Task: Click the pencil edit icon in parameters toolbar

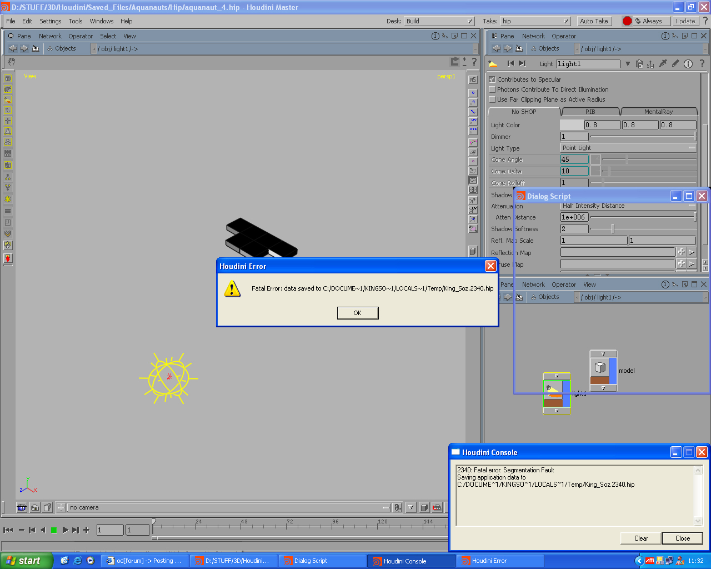Action: point(675,64)
